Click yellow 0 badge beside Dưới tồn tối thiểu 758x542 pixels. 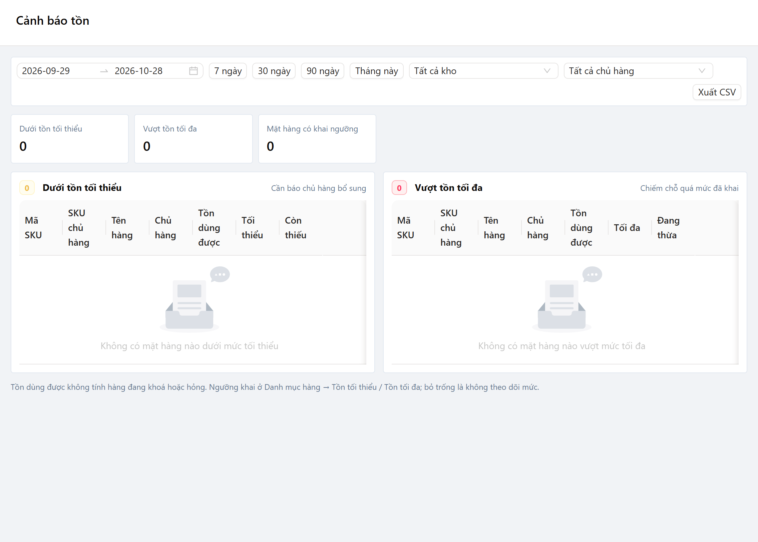coord(27,188)
